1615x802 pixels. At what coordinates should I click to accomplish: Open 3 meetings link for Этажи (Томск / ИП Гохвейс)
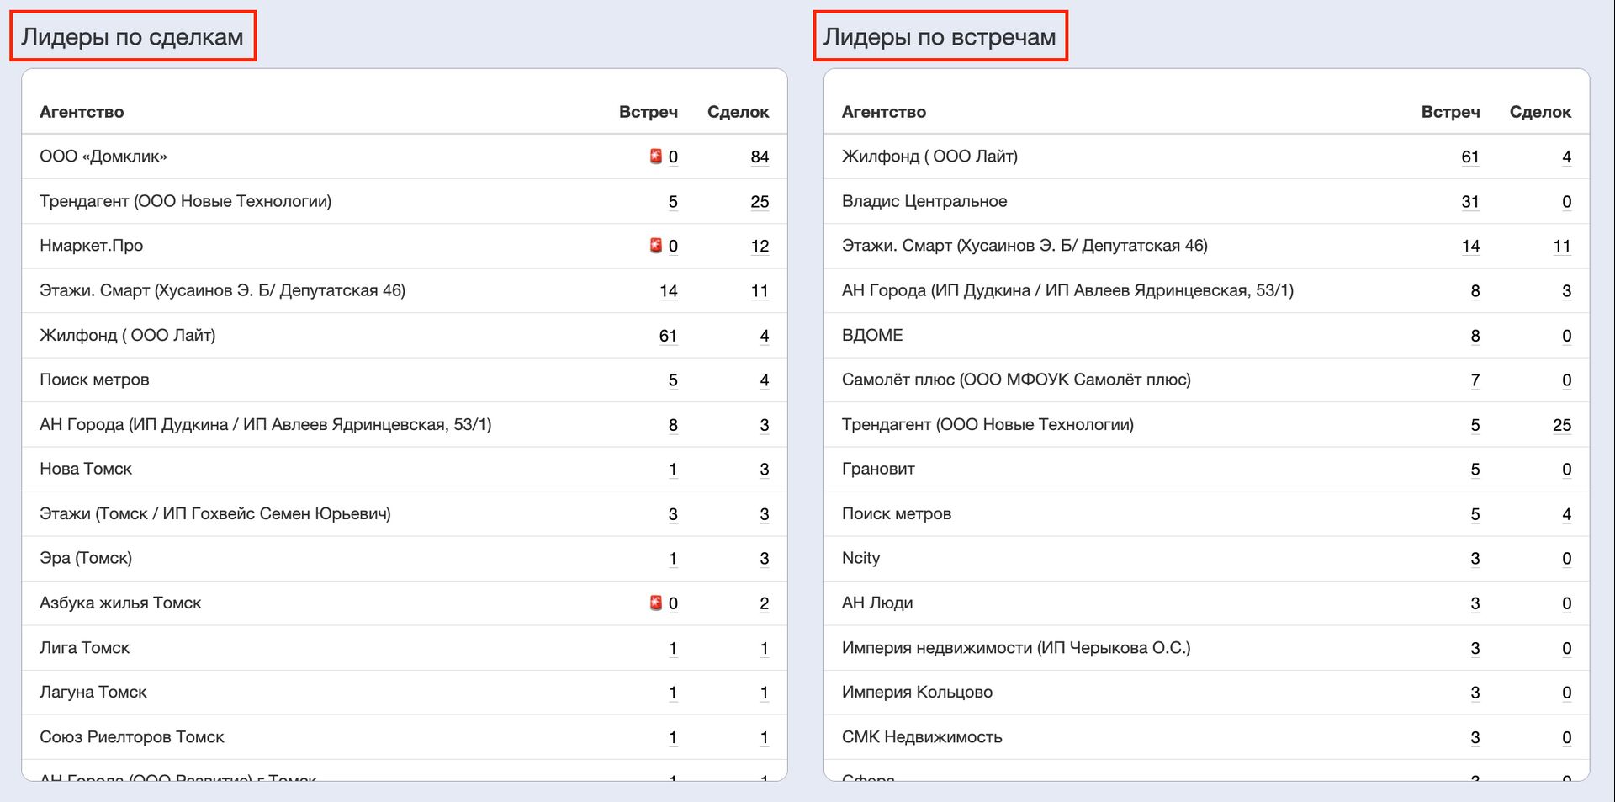point(673,514)
